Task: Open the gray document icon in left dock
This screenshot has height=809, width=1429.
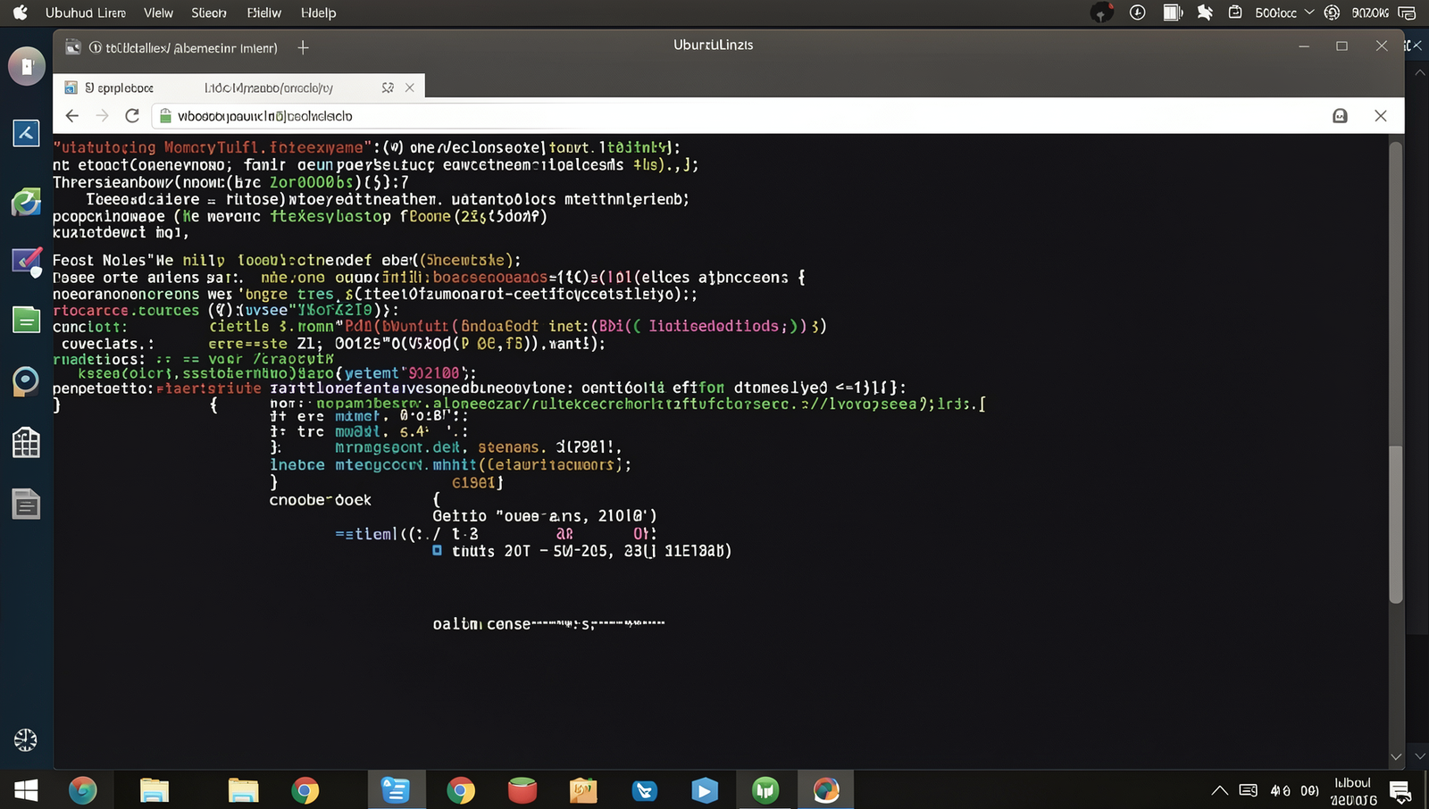Action: click(26, 504)
